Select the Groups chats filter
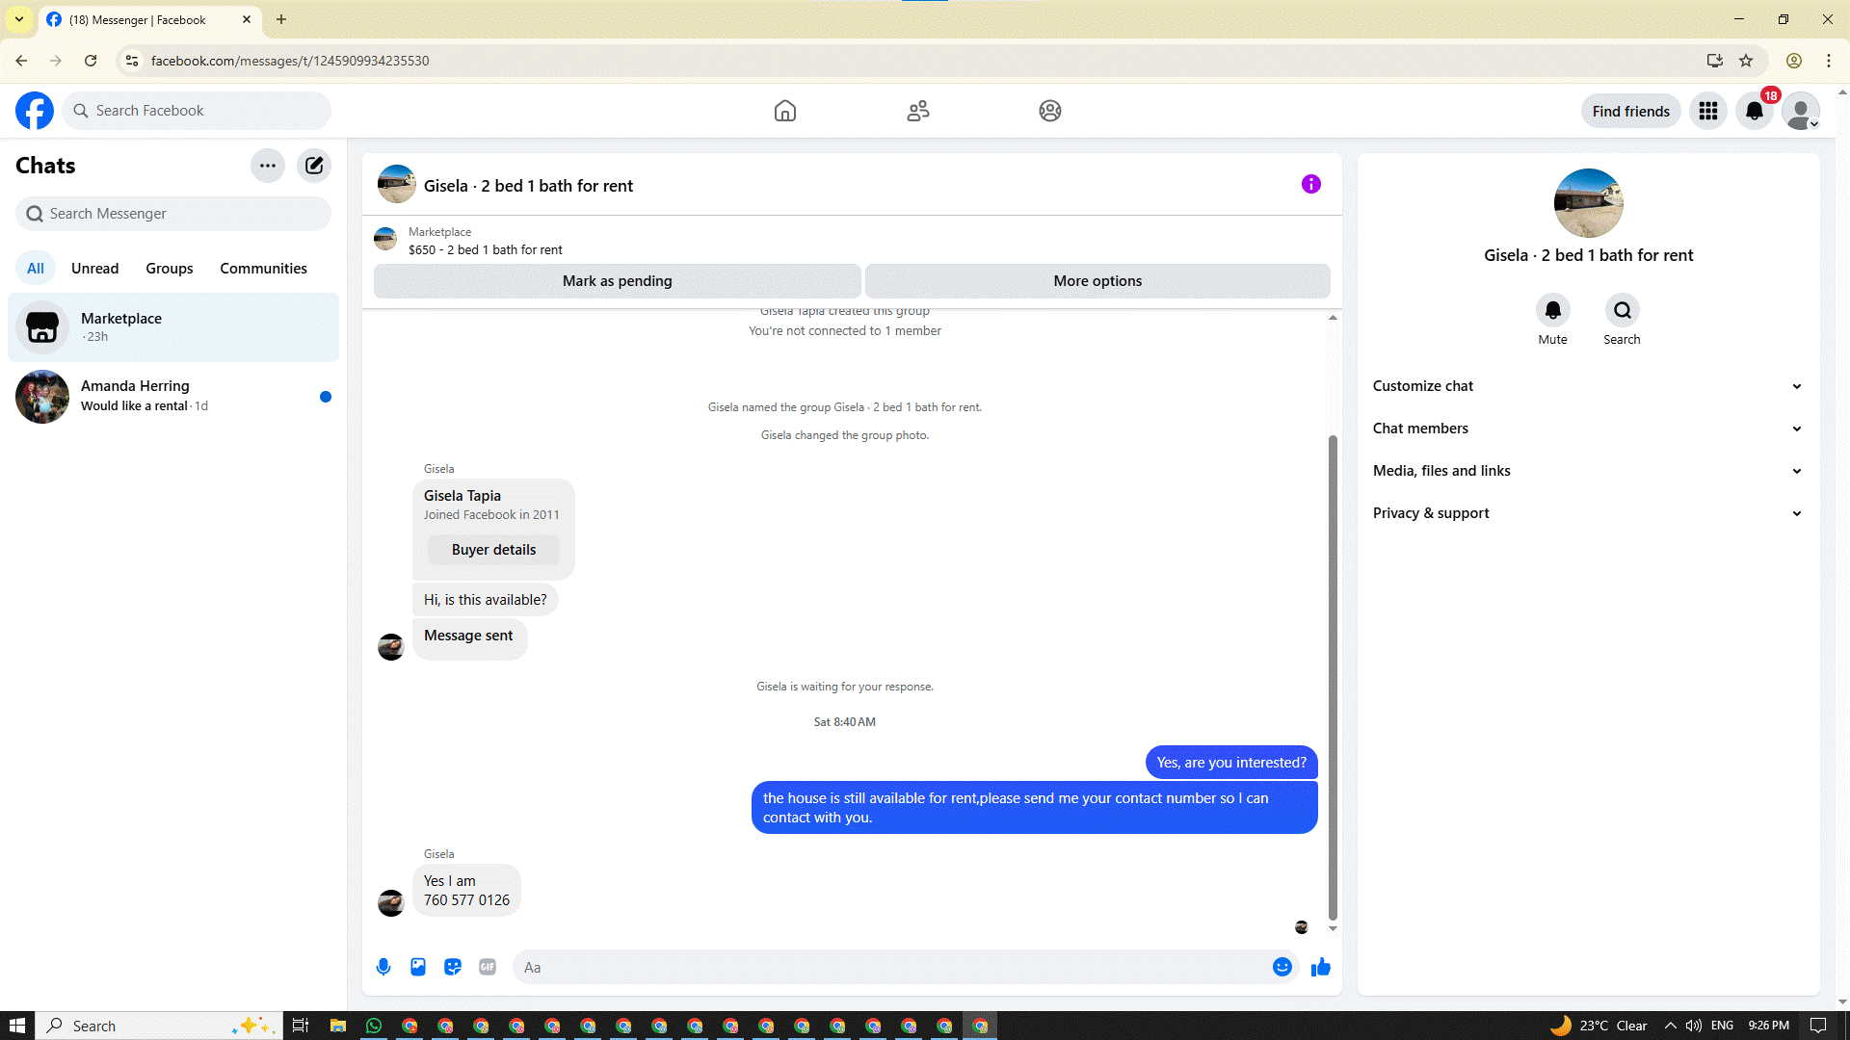The image size is (1850, 1040). click(170, 269)
